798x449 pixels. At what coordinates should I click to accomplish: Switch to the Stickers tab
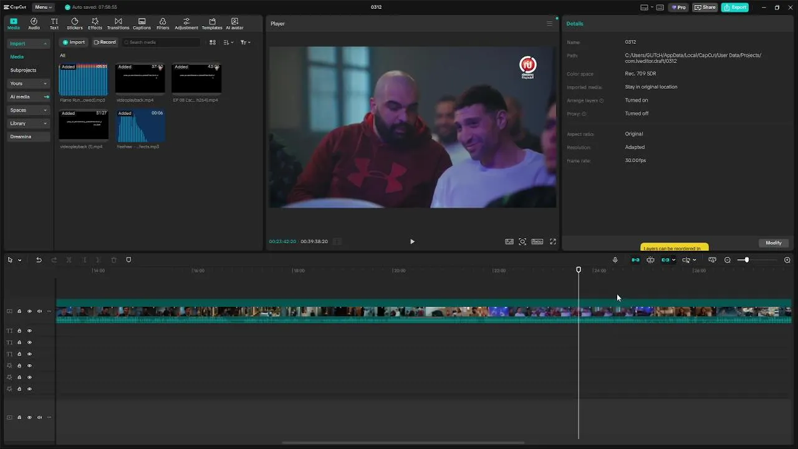tap(75, 24)
